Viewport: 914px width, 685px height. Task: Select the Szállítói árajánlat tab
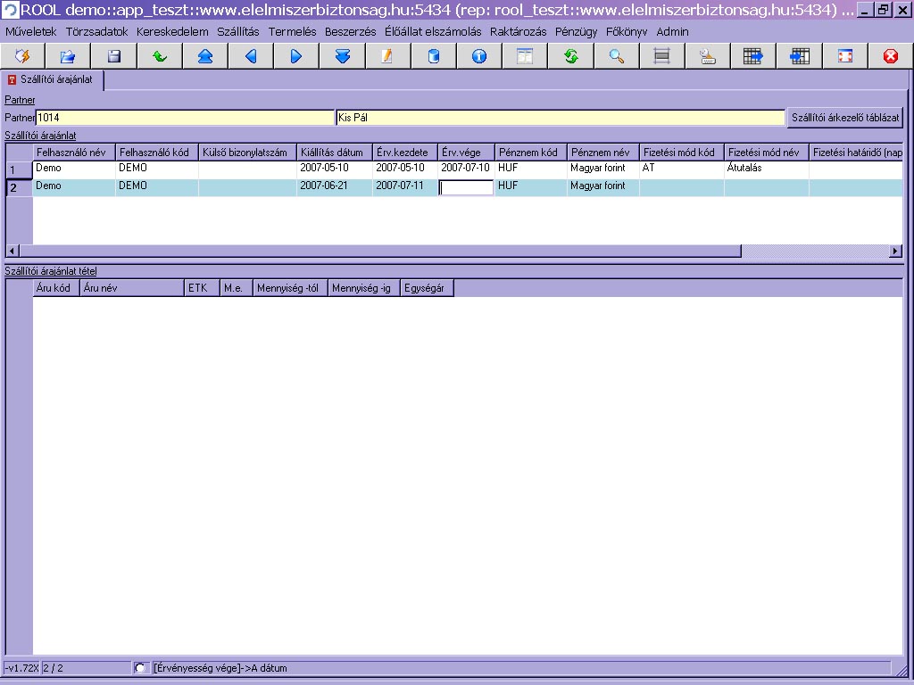pyautogui.click(x=54, y=79)
